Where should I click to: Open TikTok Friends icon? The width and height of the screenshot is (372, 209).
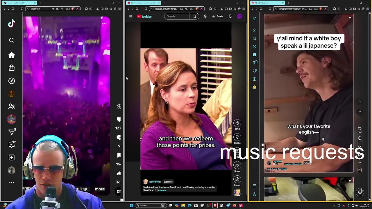tap(12, 107)
